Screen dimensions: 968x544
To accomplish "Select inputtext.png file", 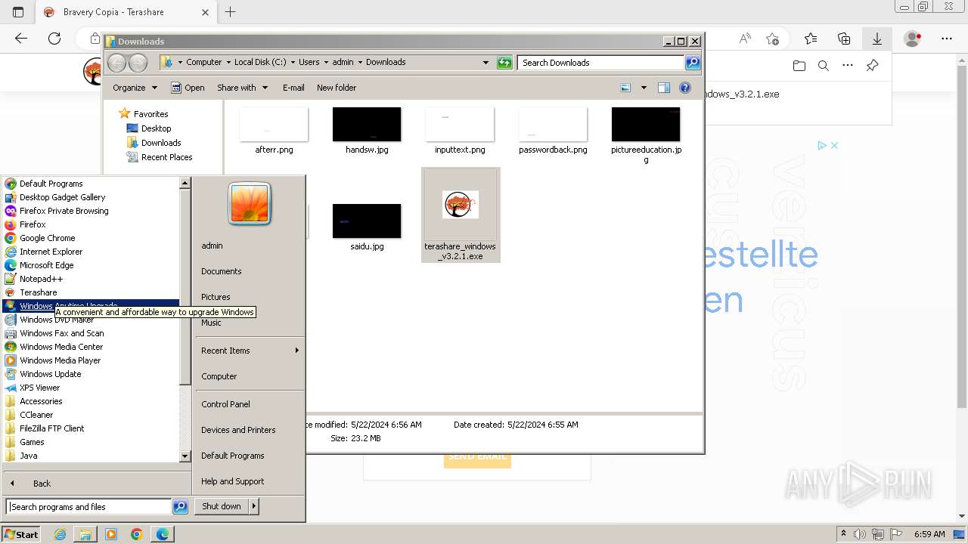I will pyautogui.click(x=460, y=131).
